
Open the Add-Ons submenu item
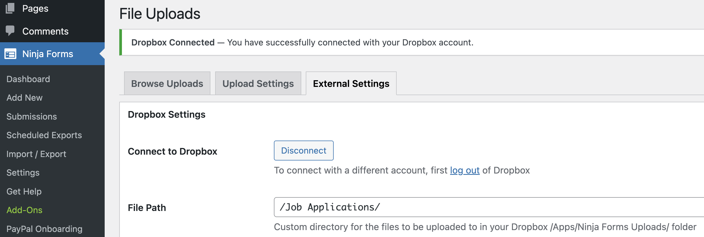click(24, 210)
